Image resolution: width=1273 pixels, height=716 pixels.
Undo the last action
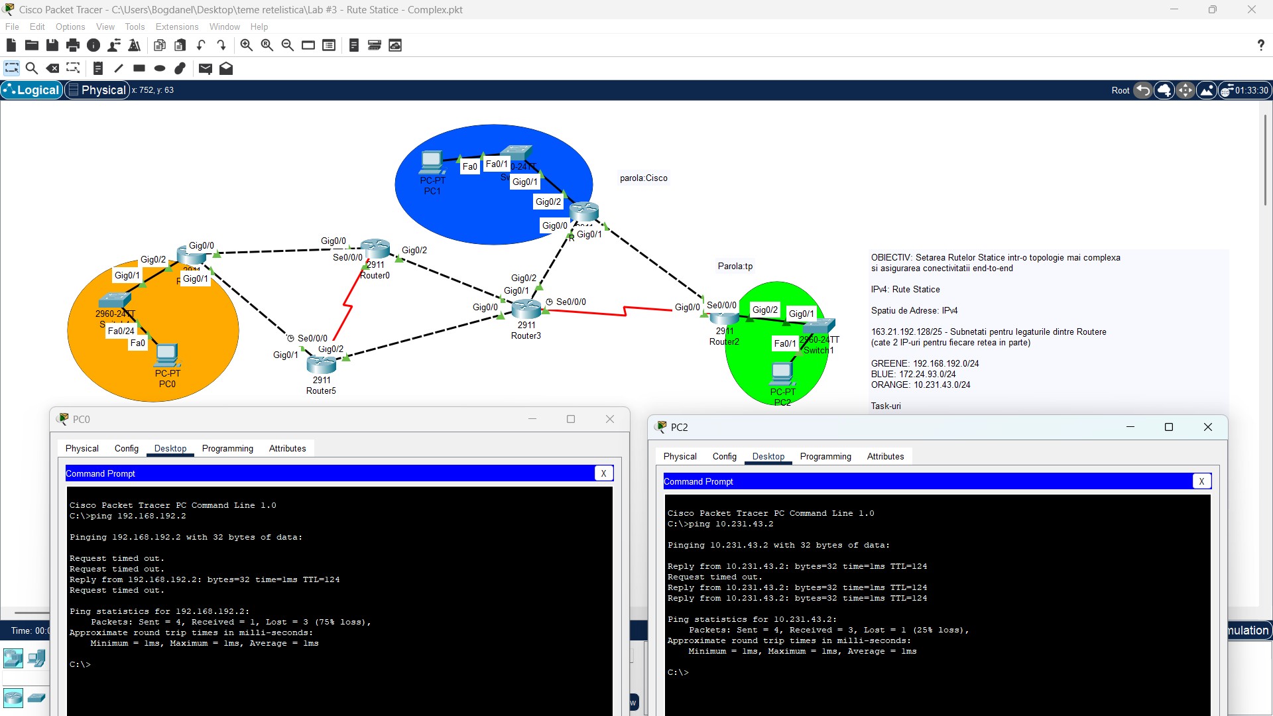click(201, 45)
